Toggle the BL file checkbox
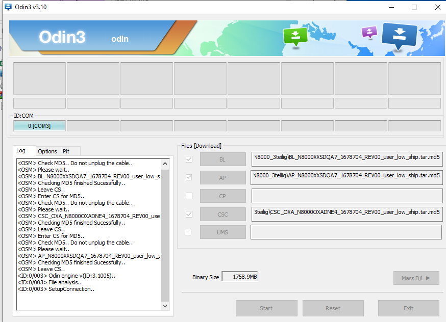Viewport: 446px width, 322px height. 189,159
